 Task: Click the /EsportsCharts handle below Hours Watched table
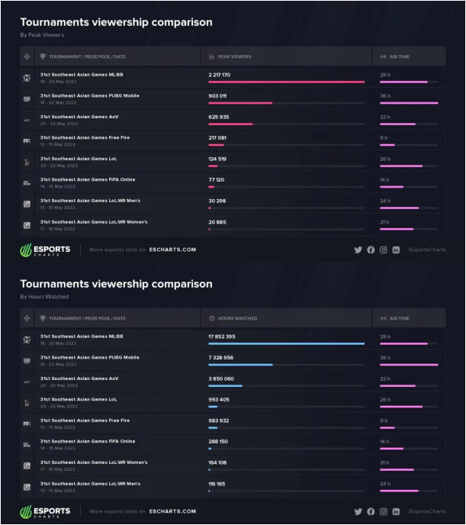(x=426, y=511)
